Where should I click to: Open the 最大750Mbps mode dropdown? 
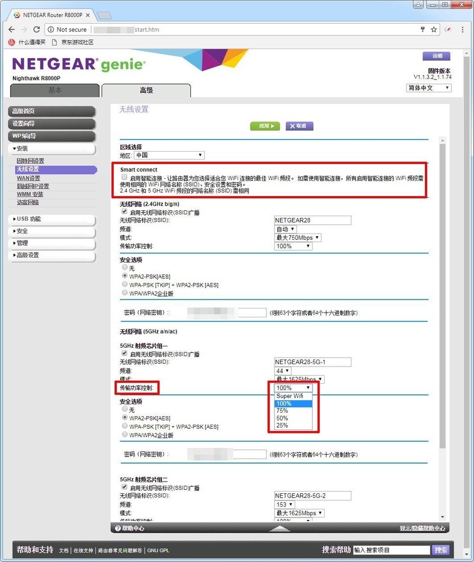pos(297,237)
